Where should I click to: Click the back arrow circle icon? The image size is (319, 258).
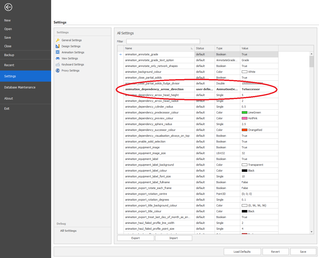[x=8, y=7]
